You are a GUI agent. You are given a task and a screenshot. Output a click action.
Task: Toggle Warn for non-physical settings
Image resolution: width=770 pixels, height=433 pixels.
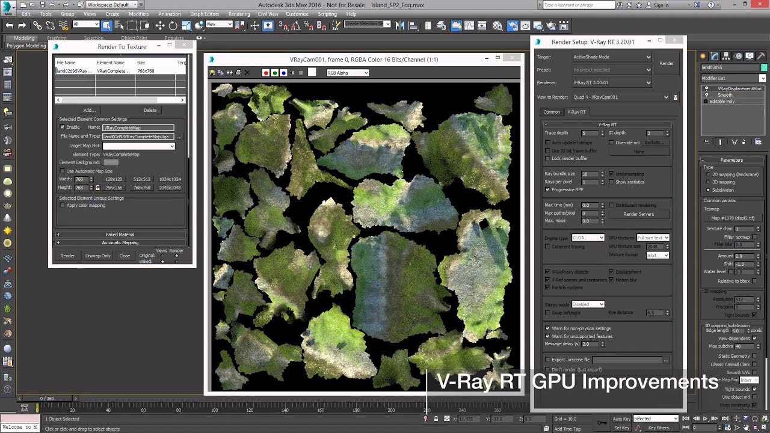547,328
